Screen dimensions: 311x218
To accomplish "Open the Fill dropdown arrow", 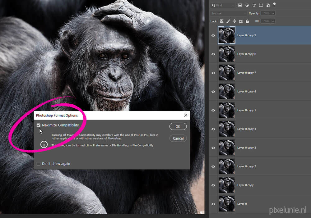I will click(273, 21).
